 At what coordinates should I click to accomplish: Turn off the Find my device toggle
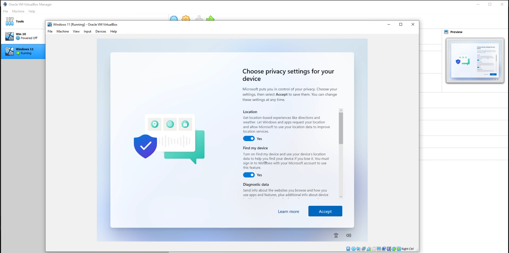tap(249, 175)
